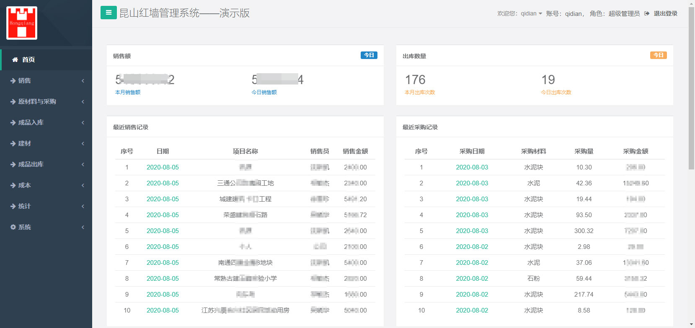Click the orange 今日 badge on 出库数量
Screen dimensions: 695x328
(x=659, y=55)
